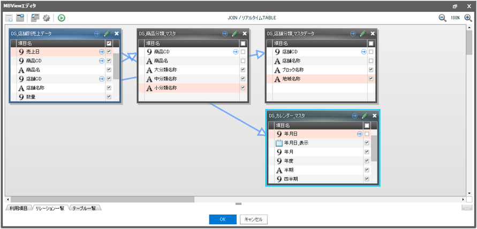Click the collapse panel button at bottom right
Screen dimensions: 477x229
466,208
